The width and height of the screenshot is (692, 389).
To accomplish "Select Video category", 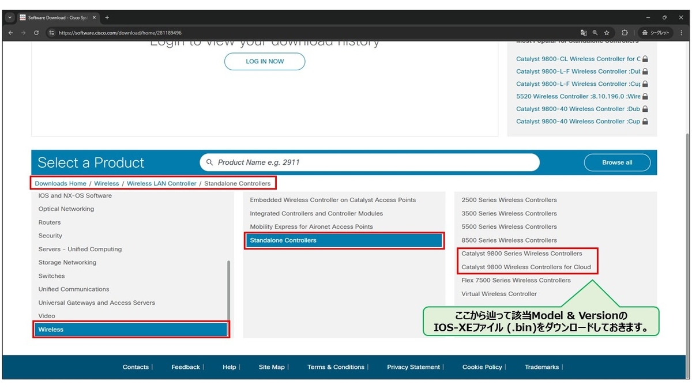I will [x=47, y=316].
